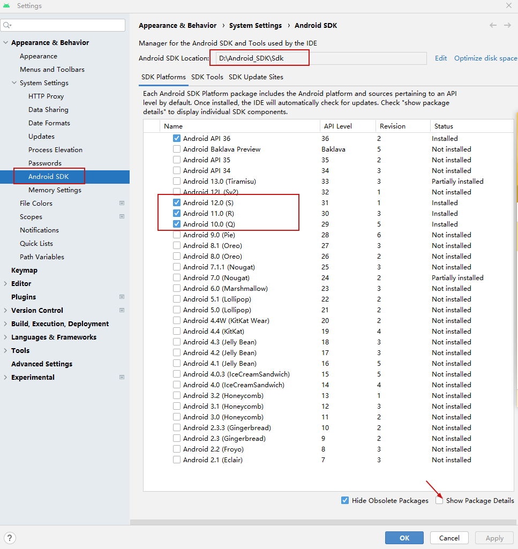This screenshot has width=518, height=549.
Task: Toggle Hide Obsolete Packages checkbox
Action: pyautogui.click(x=345, y=500)
